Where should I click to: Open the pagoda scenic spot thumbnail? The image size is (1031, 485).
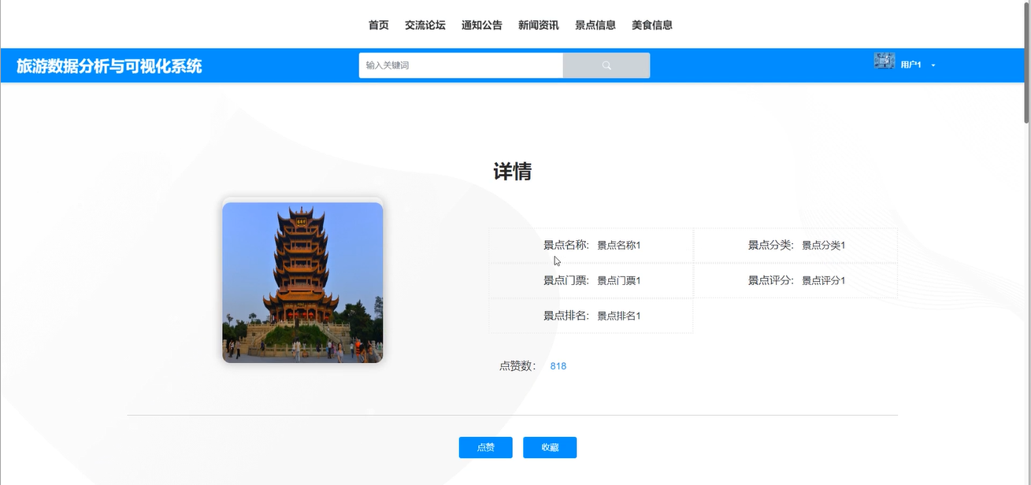click(x=302, y=283)
